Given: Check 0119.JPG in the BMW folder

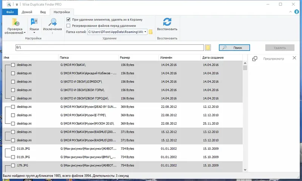Looking at the screenshot, I should (13, 157).
